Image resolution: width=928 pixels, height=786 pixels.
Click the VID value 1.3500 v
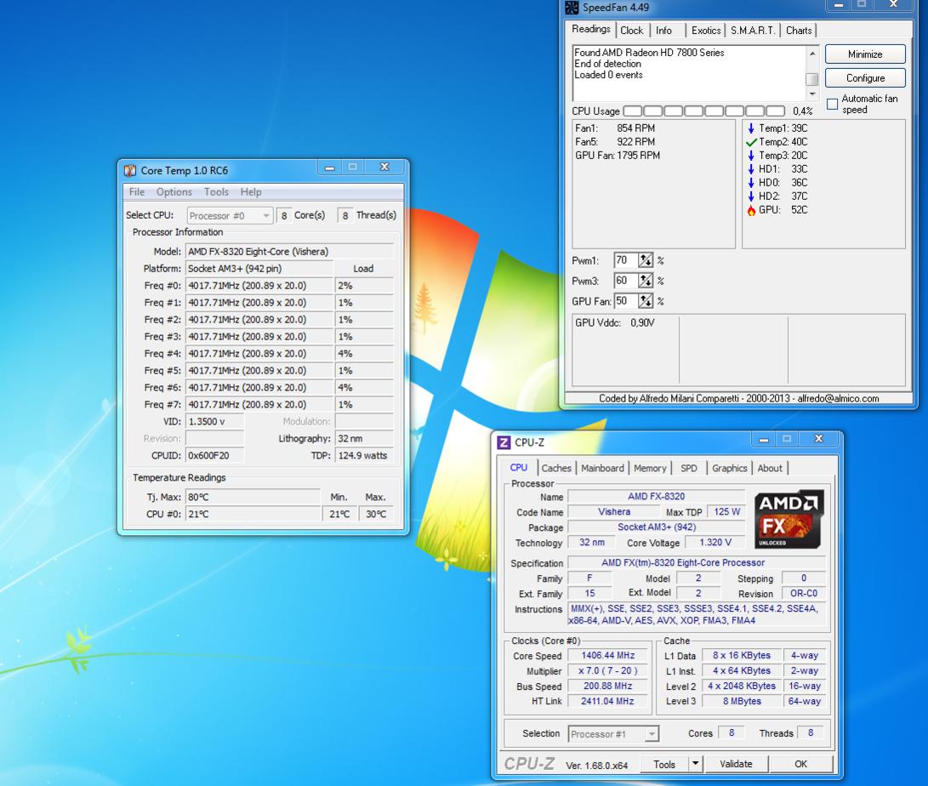tap(214, 421)
